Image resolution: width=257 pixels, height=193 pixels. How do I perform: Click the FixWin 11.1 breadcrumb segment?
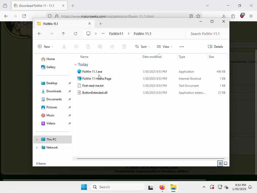pos(143,34)
